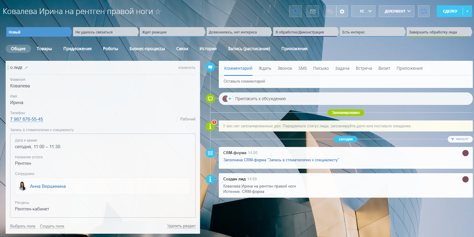Set lead stage to Есть интерес
Image resolution: width=474 pixels, height=237 pixels.
(372, 32)
